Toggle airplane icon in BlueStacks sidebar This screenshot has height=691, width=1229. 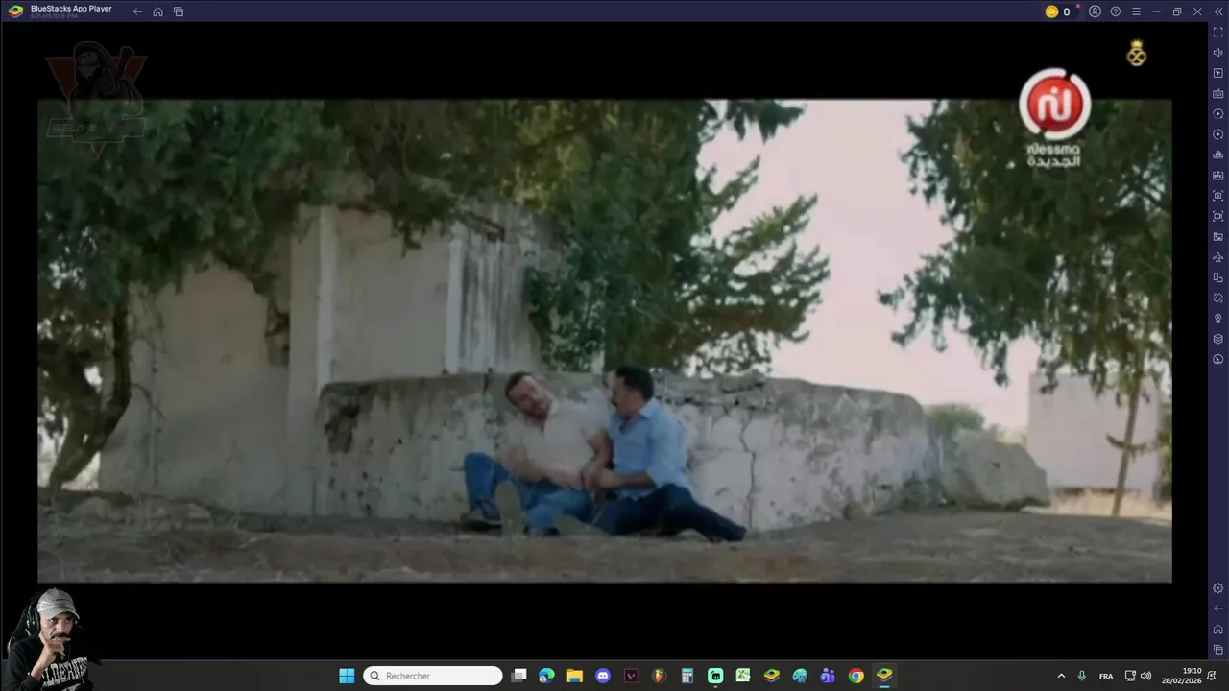pos(1217,257)
